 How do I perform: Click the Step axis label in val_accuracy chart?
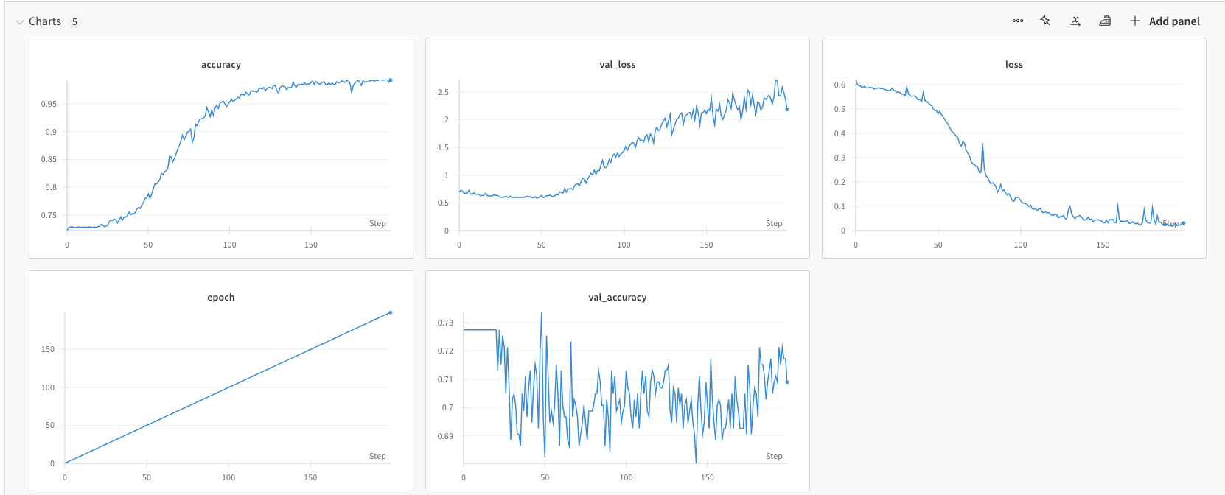click(774, 456)
